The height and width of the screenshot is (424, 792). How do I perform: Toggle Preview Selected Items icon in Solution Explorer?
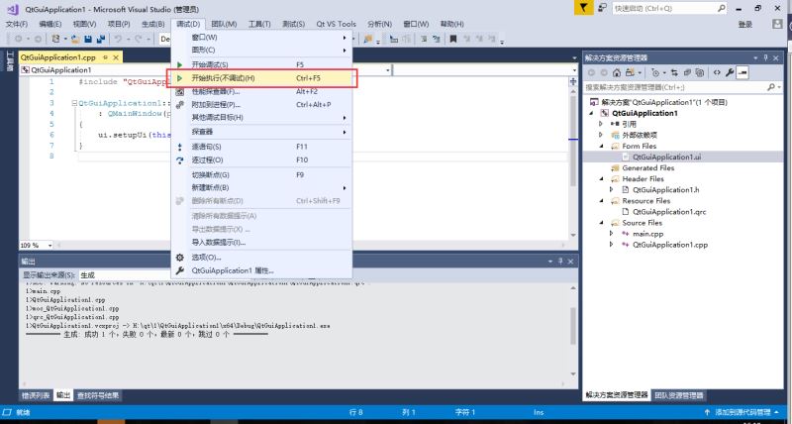pos(742,72)
